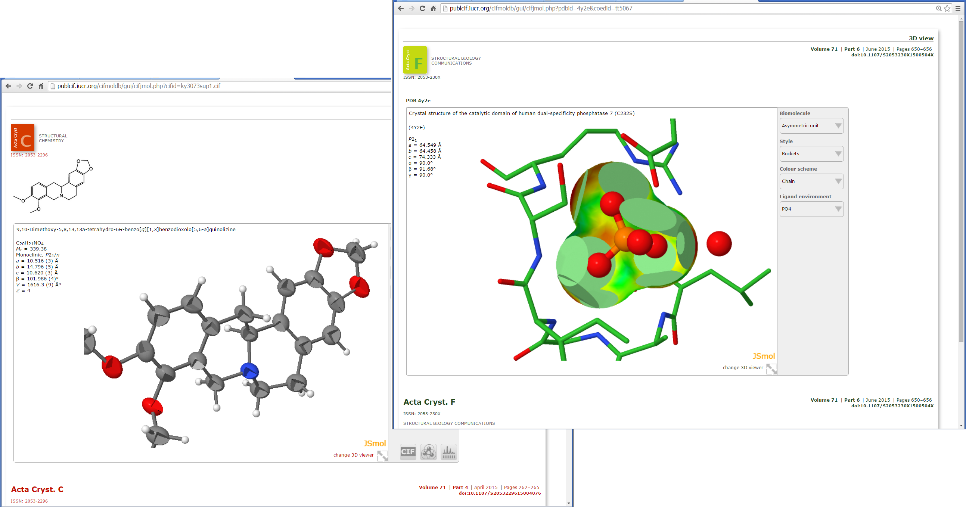Click the expand viewer icon in Acta Cryst. C window
Image resolution: width=966 pixels, height=507 pixels.
tap(382, 455)
